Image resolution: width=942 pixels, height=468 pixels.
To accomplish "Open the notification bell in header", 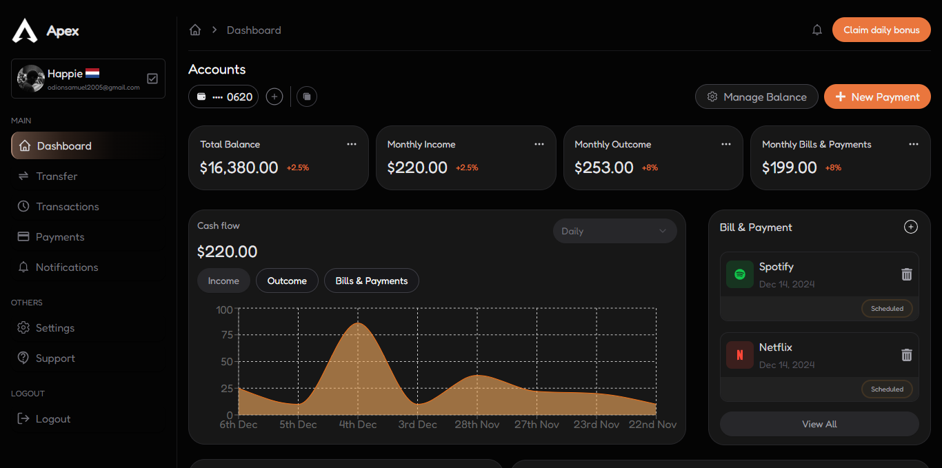I will (x=817, y=30).
